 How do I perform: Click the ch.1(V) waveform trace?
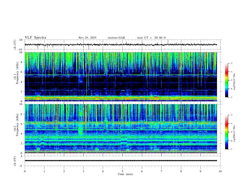point(121,45)
